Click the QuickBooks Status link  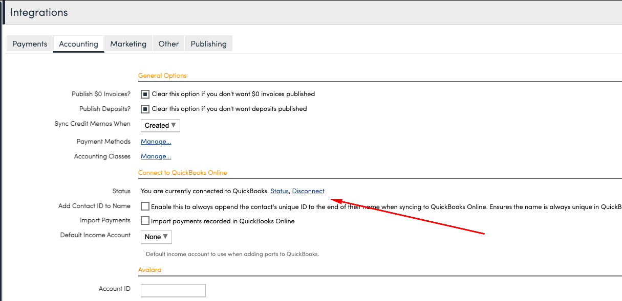280,191
